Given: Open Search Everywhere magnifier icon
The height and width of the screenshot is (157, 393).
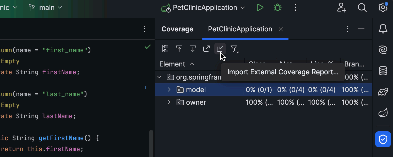Looking at the screenshot, I should [x=362, y=8].
